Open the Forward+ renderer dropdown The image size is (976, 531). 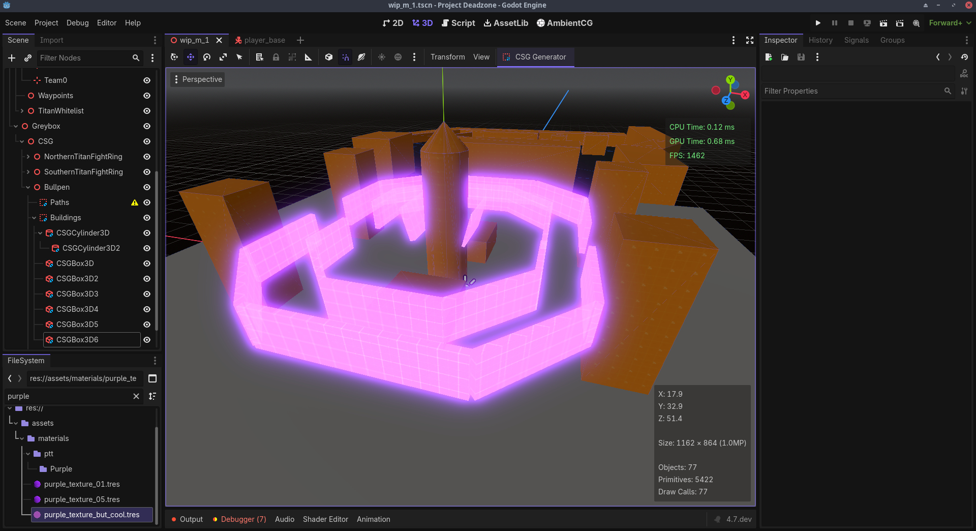pos(950,23)
